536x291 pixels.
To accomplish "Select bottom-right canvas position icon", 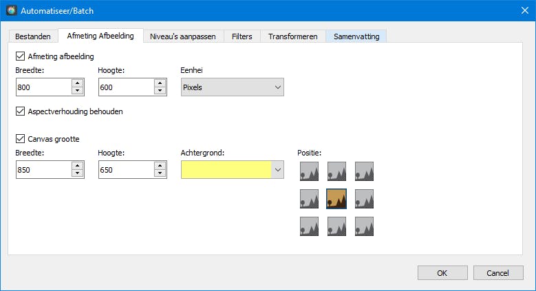I will tap(364, 226).
